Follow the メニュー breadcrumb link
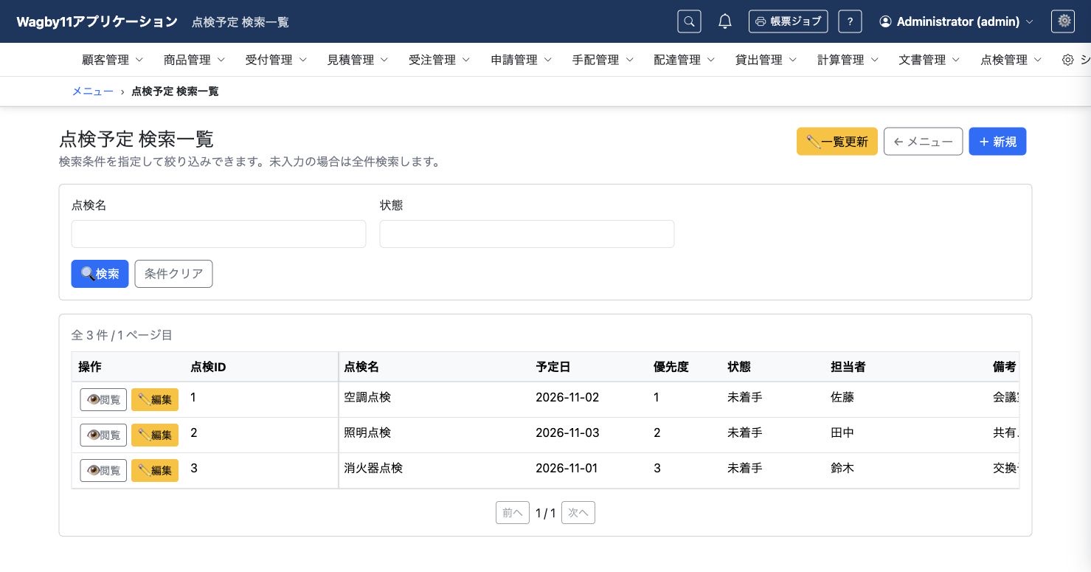 (x=92, y=92)
